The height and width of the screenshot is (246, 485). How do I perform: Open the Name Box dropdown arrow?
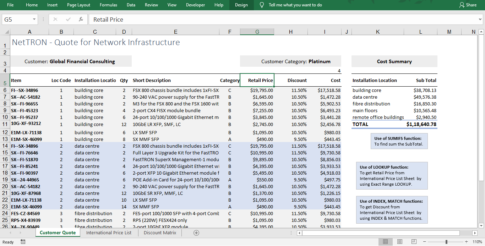point(34,20)
